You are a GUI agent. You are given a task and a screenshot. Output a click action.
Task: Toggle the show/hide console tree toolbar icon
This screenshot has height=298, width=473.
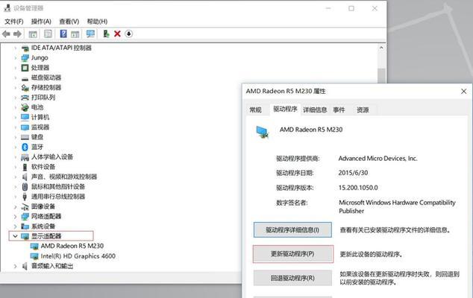pyautogui.click(x=33, y=34)
